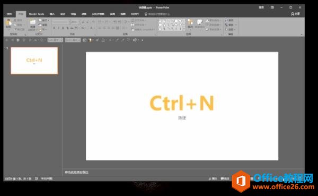Click the Quick Styles icon
Screen dimensions: 318x196
pos(200,22)
